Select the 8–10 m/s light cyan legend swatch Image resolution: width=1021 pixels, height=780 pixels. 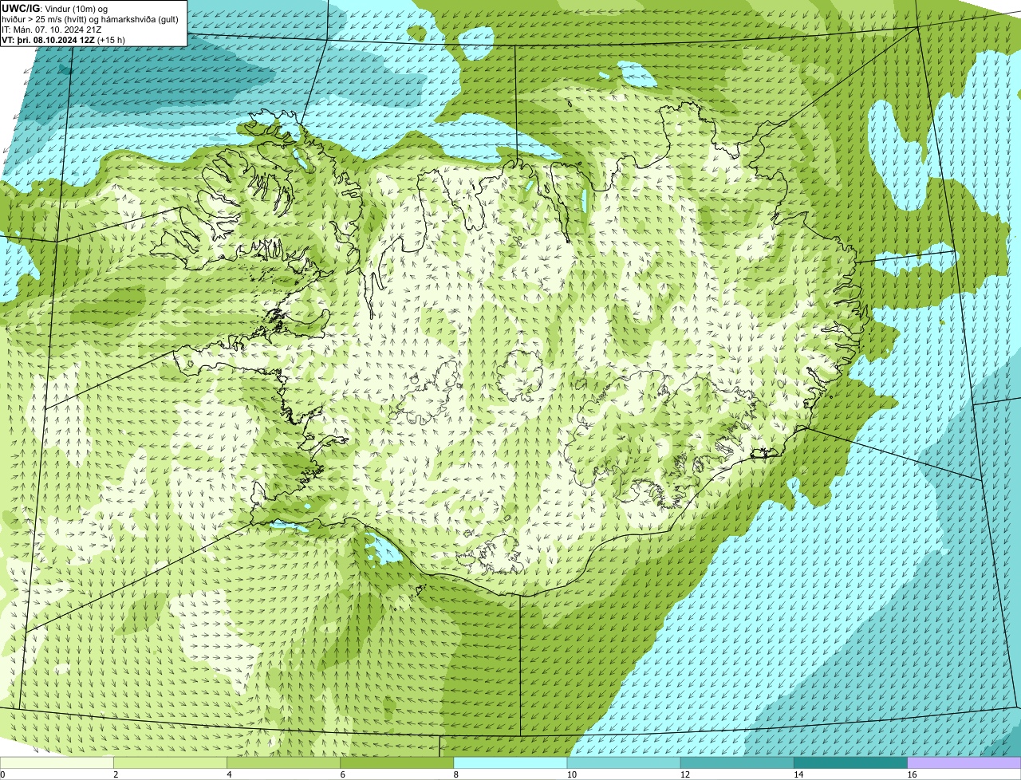pyautogui.click(x=510, y=762)
